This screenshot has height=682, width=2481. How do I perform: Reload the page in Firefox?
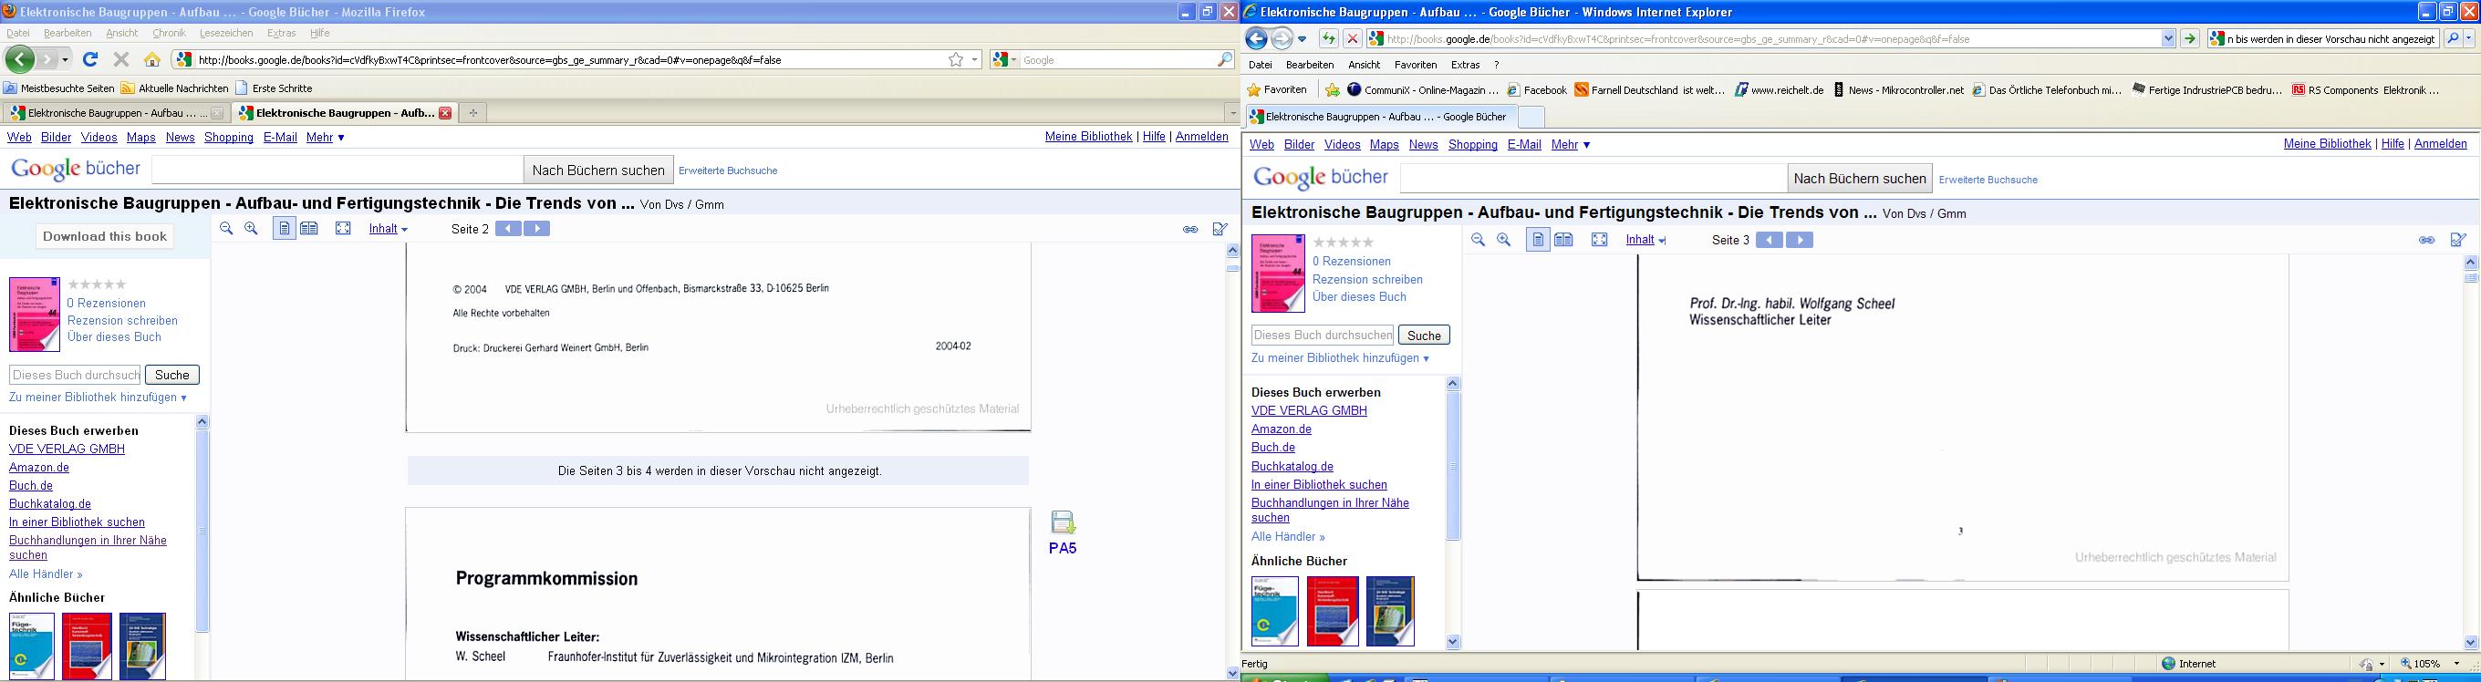[90, 60]
